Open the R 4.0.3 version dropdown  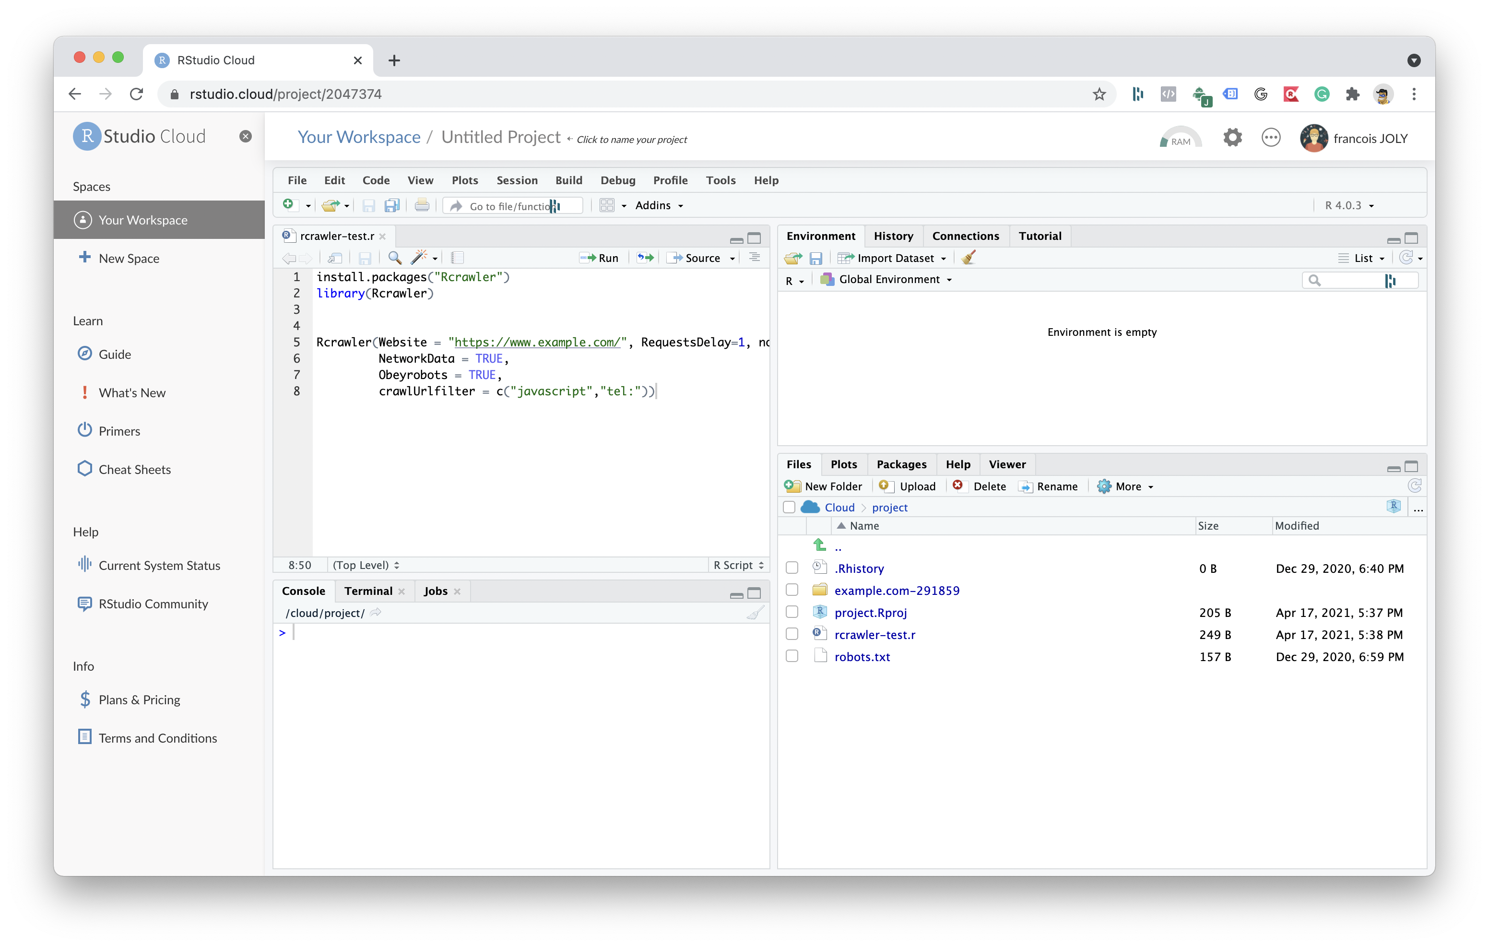pyautogui.click(x=1349, y=205)
